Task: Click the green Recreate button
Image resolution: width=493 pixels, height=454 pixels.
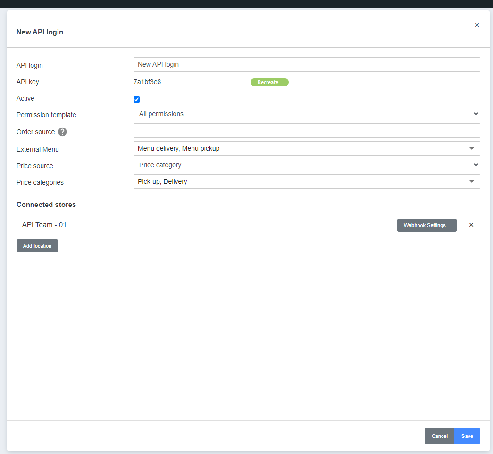Action: tap(269, 82)
